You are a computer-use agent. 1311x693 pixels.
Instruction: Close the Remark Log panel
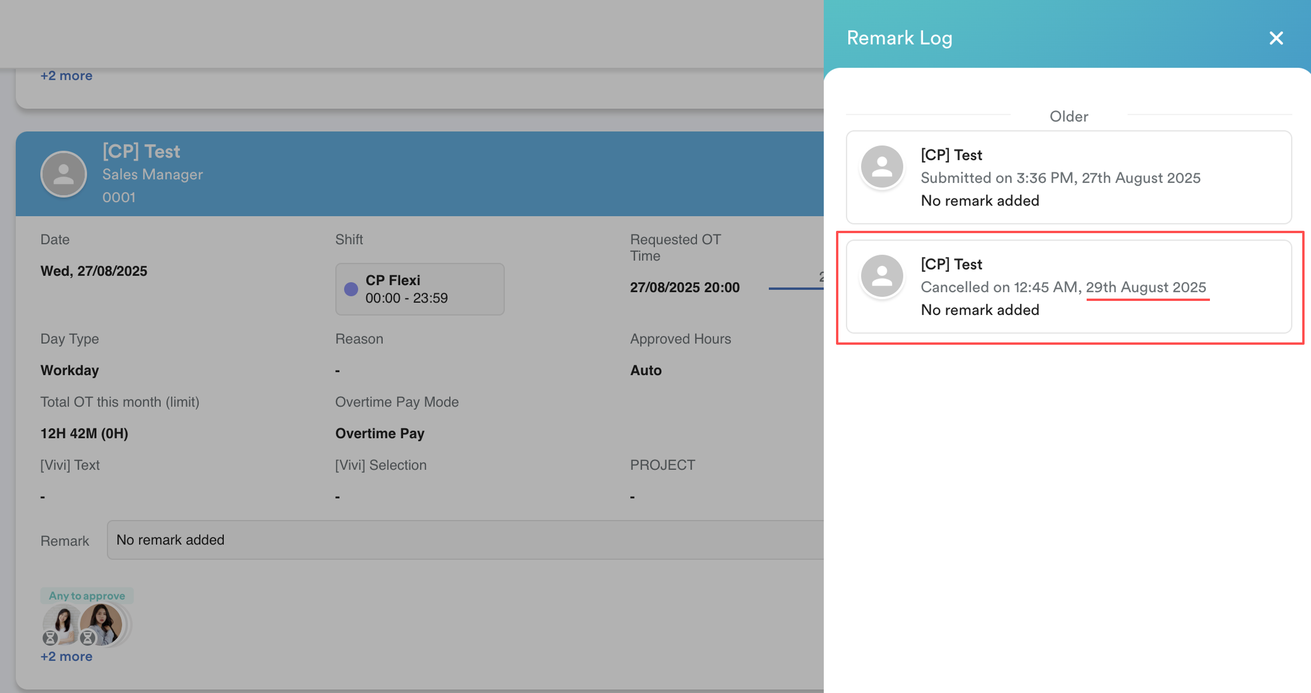(x=1276, y=38)
